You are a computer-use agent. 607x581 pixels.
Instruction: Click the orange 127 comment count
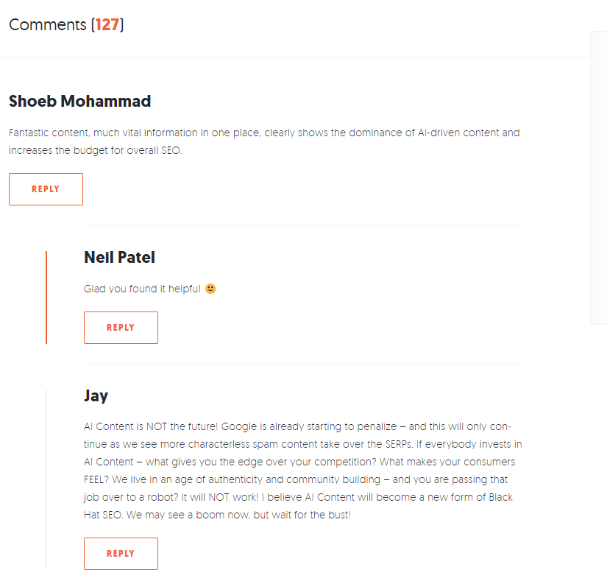pos(107,24)
